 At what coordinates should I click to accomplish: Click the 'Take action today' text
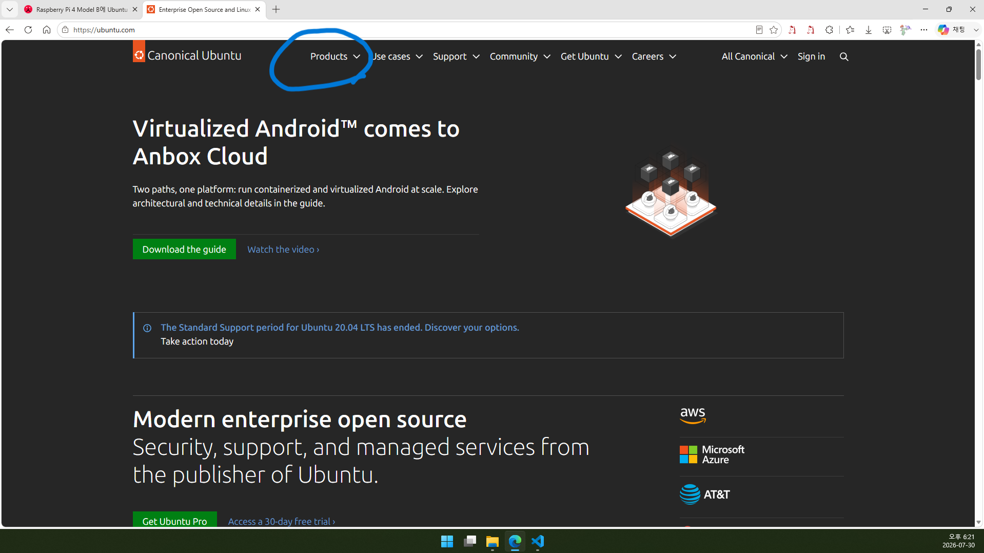click(x=197, y=341)
